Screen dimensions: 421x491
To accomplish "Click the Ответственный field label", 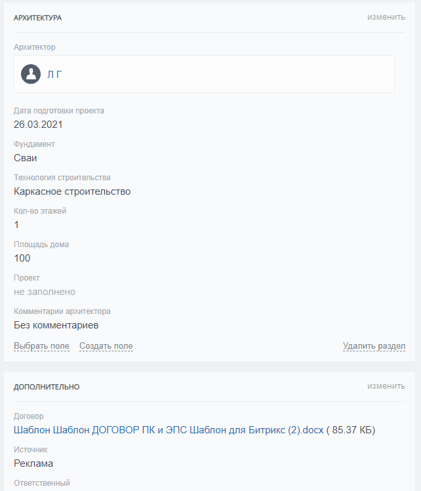I will tap(41, 483).
